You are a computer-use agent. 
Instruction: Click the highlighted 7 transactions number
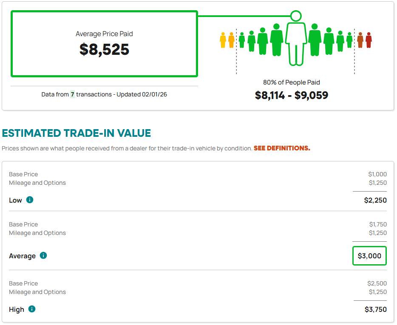72,94
